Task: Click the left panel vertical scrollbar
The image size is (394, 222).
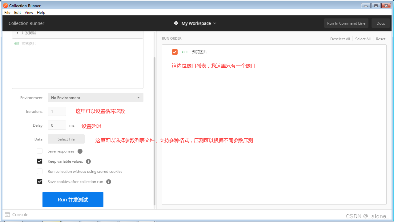Action: coord(155,131)
